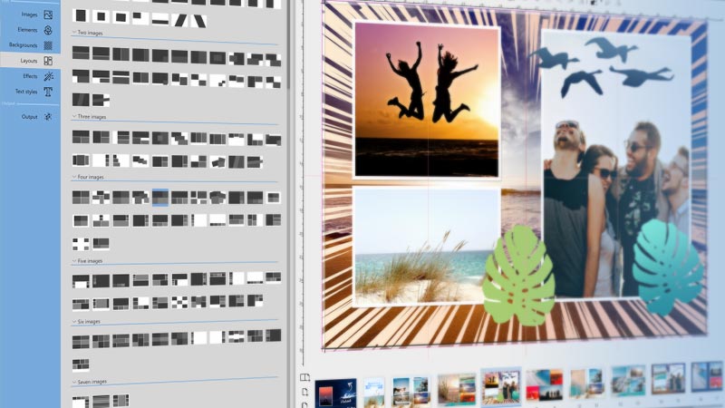Collapse the Three images section

(73, 117)
